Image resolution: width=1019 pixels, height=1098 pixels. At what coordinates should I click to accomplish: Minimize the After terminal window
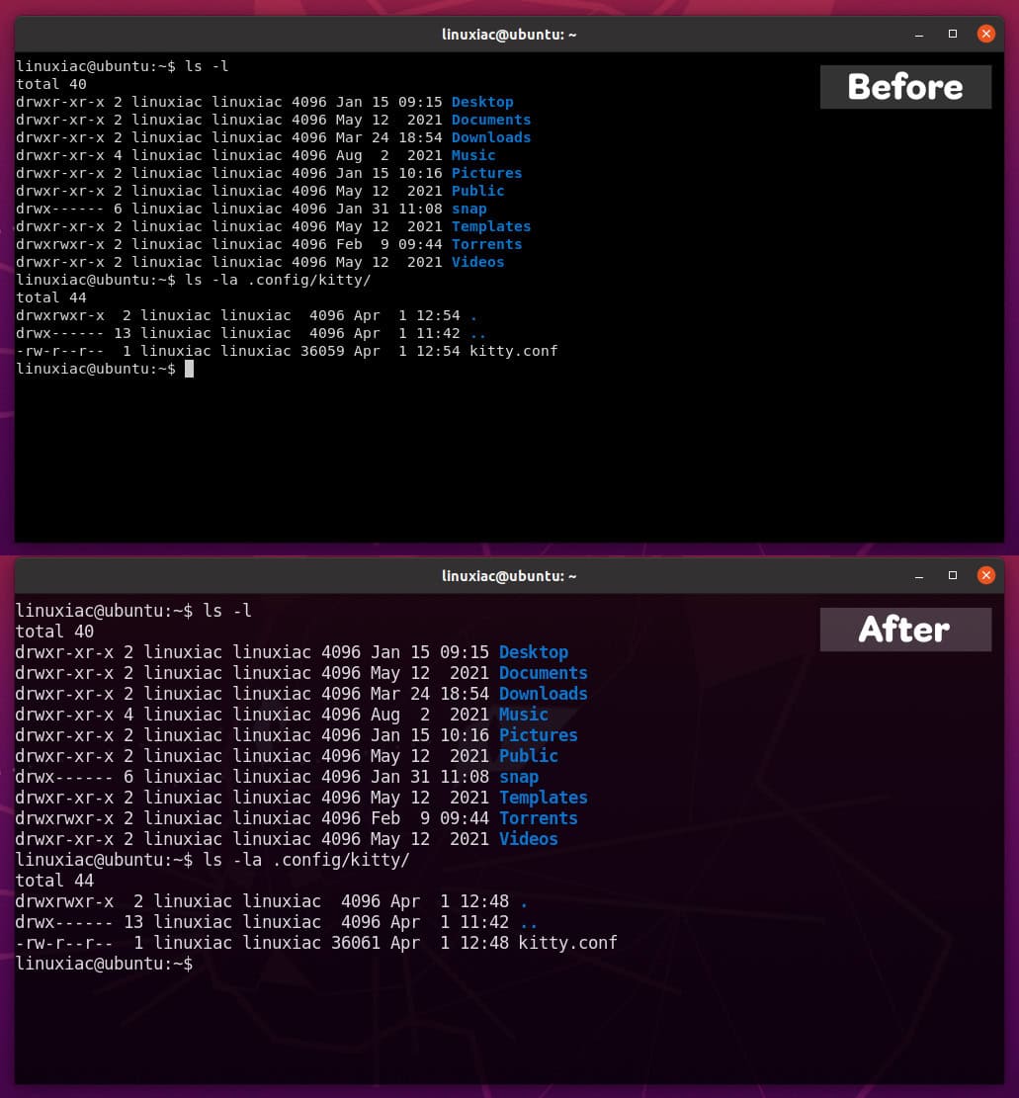tap(918, 575)
